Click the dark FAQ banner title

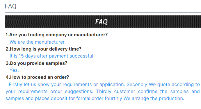(x=102, y=22)
